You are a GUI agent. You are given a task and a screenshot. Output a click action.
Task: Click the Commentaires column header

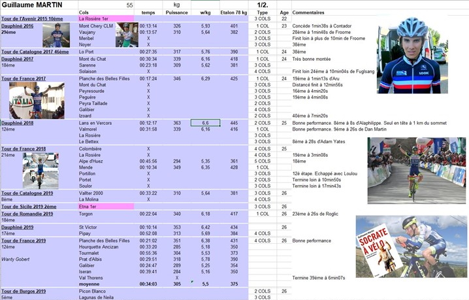click(x=308, y=12)
